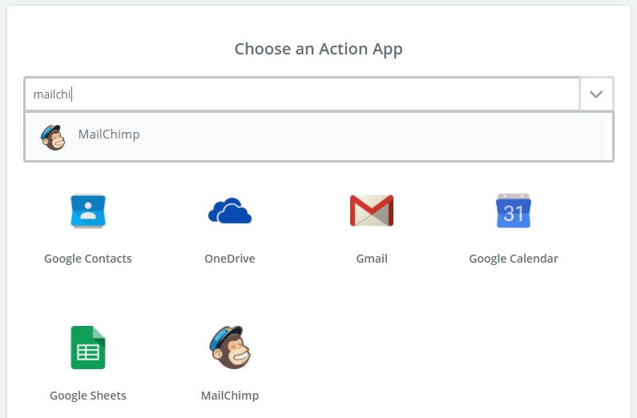This screenshot has height=418, width=637.
Task: Click the "Google Sheets" label
Action: point(88,396)
